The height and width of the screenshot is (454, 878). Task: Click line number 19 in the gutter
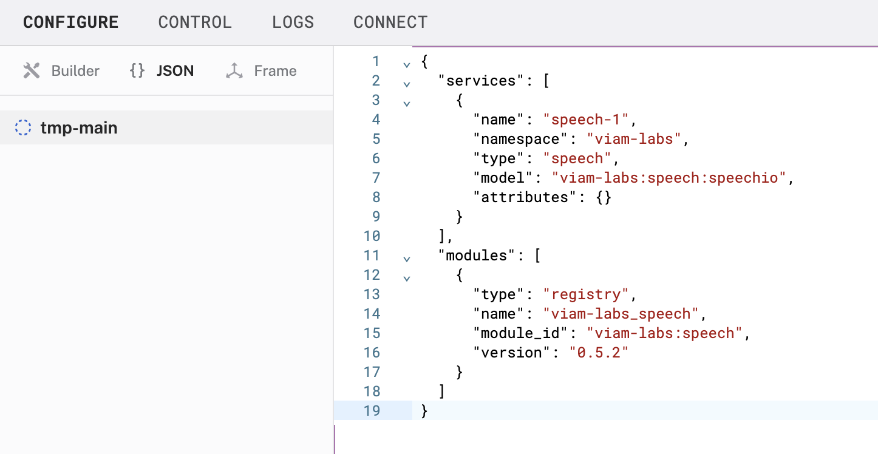point(372,411)
